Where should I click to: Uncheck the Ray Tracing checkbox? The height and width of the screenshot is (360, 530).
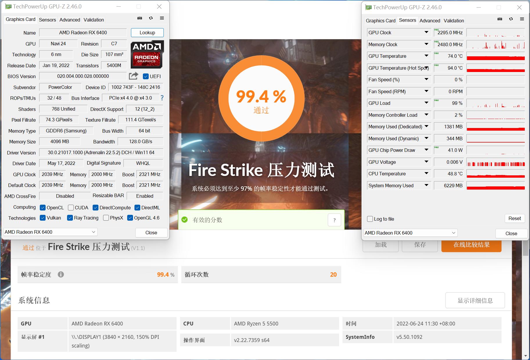click(70, 218)
